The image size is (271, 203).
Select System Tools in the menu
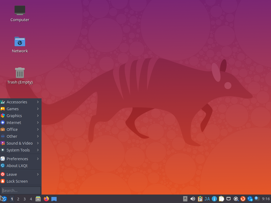18,150
